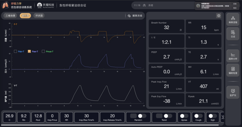Open the 日志 log panel
242x127 pixels.
click(x=233, y=34)
